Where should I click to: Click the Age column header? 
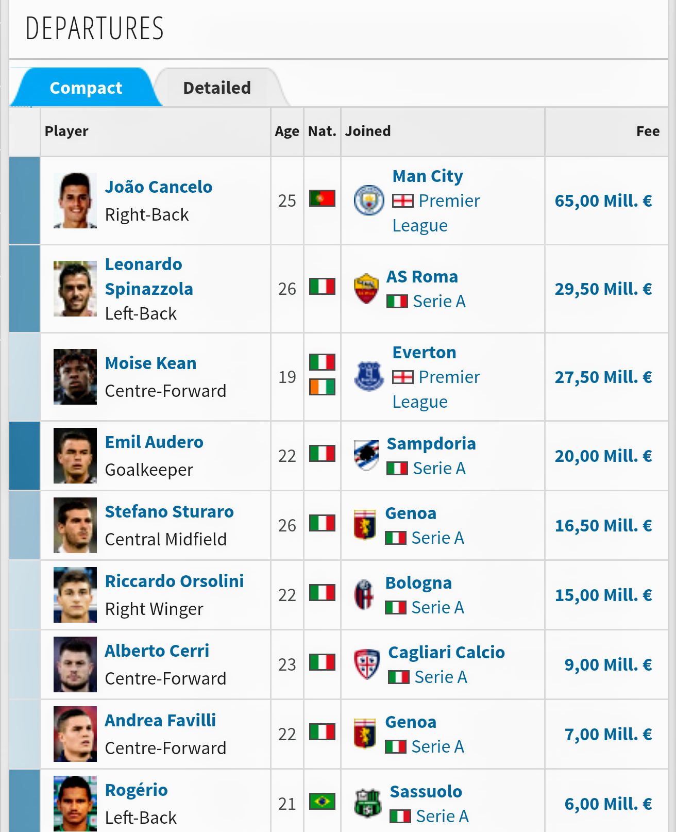coord(286,131)
